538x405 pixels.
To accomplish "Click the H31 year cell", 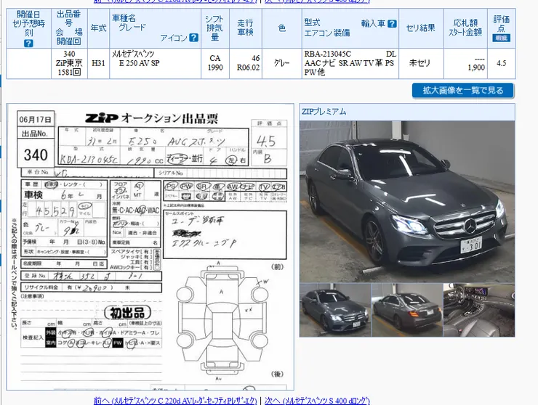I will point(98,63).
